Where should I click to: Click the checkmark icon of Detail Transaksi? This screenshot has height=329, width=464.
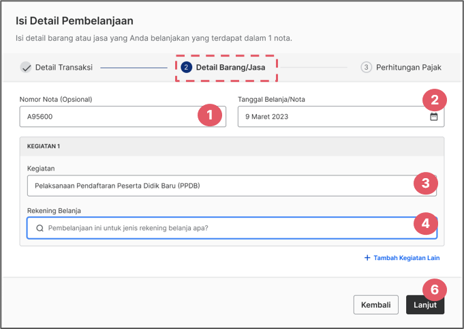click(x=26, y=68)
